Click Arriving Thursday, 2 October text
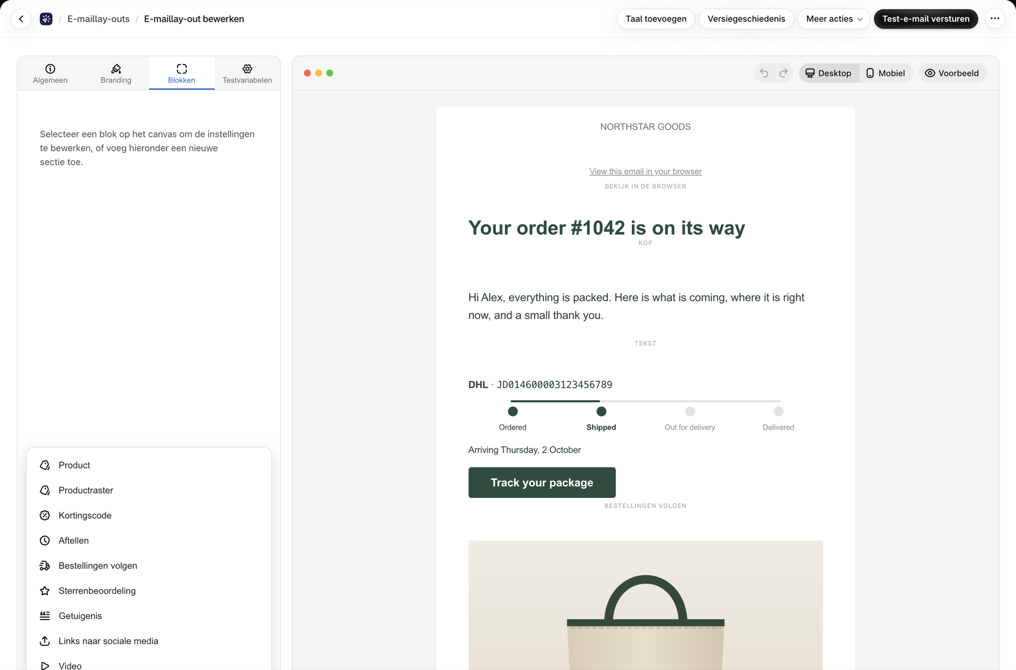Image resolution: width=1016 pixels, height=670 pixels. click(x=524, y=450)
